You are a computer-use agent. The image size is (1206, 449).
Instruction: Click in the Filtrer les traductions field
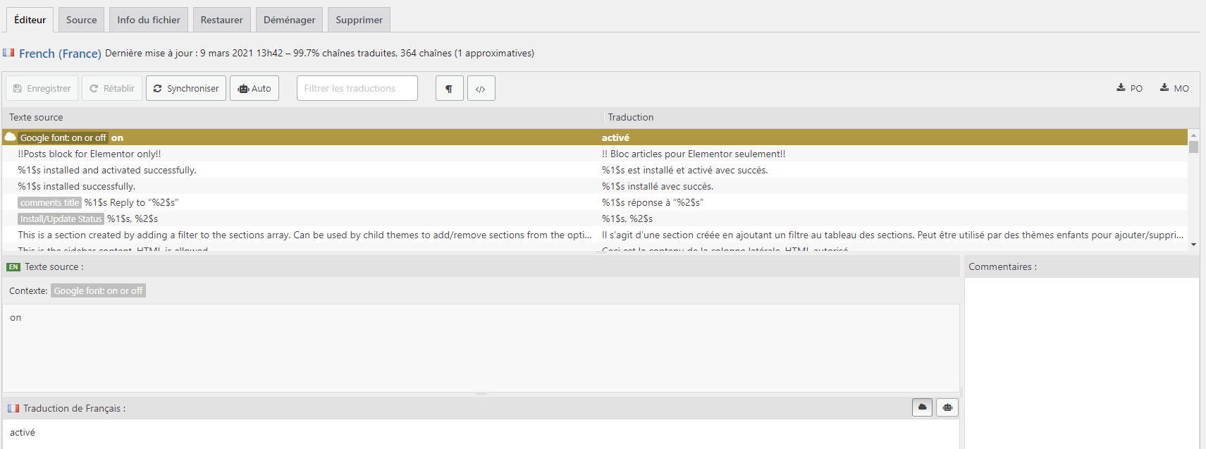[357, 89]
